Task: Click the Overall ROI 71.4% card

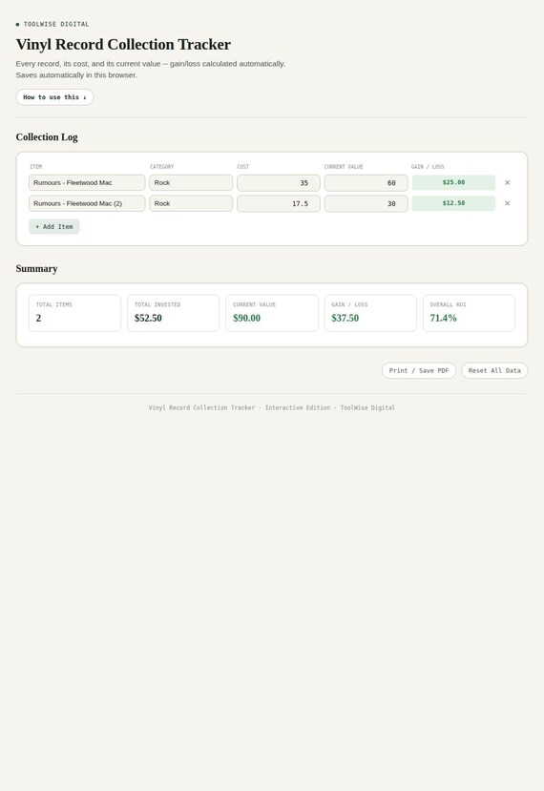Action: (469, 313)
